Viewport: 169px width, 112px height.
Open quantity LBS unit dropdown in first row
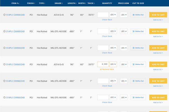pos(113,15)
